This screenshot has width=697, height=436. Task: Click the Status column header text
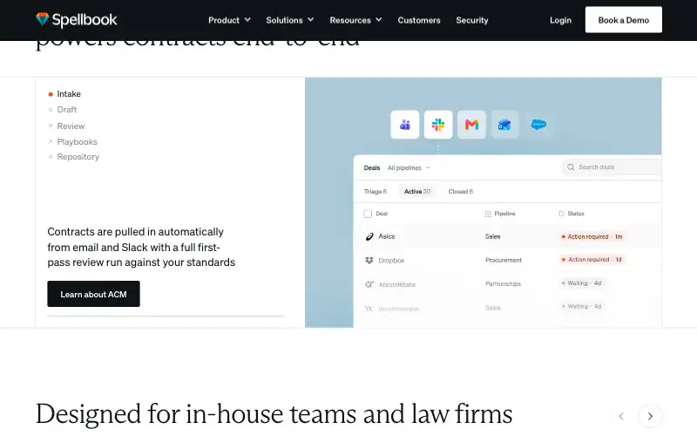pos(576,214)
